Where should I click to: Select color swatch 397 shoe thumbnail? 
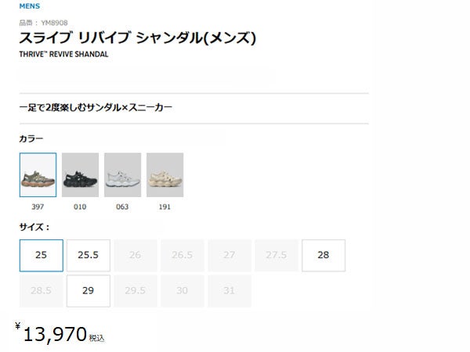pos(38,175)
